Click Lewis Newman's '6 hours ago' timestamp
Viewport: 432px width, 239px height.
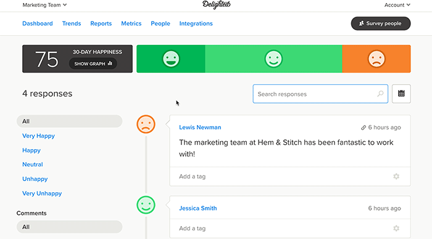384,128
